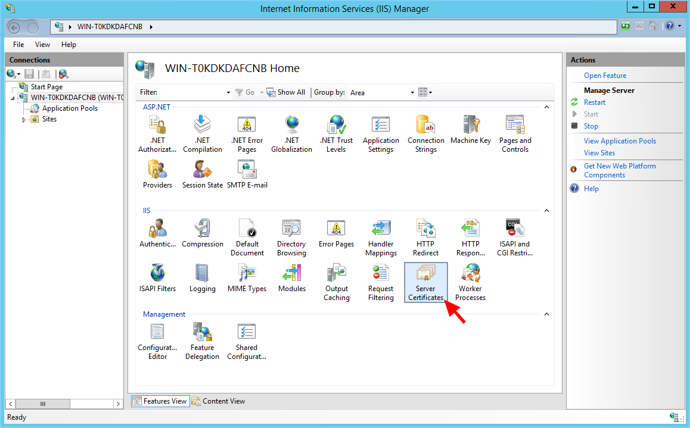The width and height of the screenshot is (690, 428).
Task: Select the Providers icon
Action: pyautogui.click(x=157, y=174)
